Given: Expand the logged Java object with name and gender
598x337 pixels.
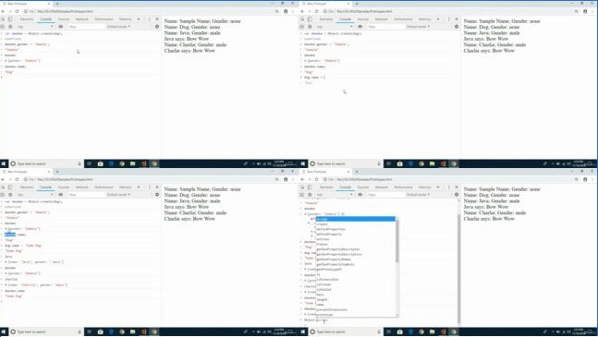Looking at the screenshot, I should click(6, 262).
